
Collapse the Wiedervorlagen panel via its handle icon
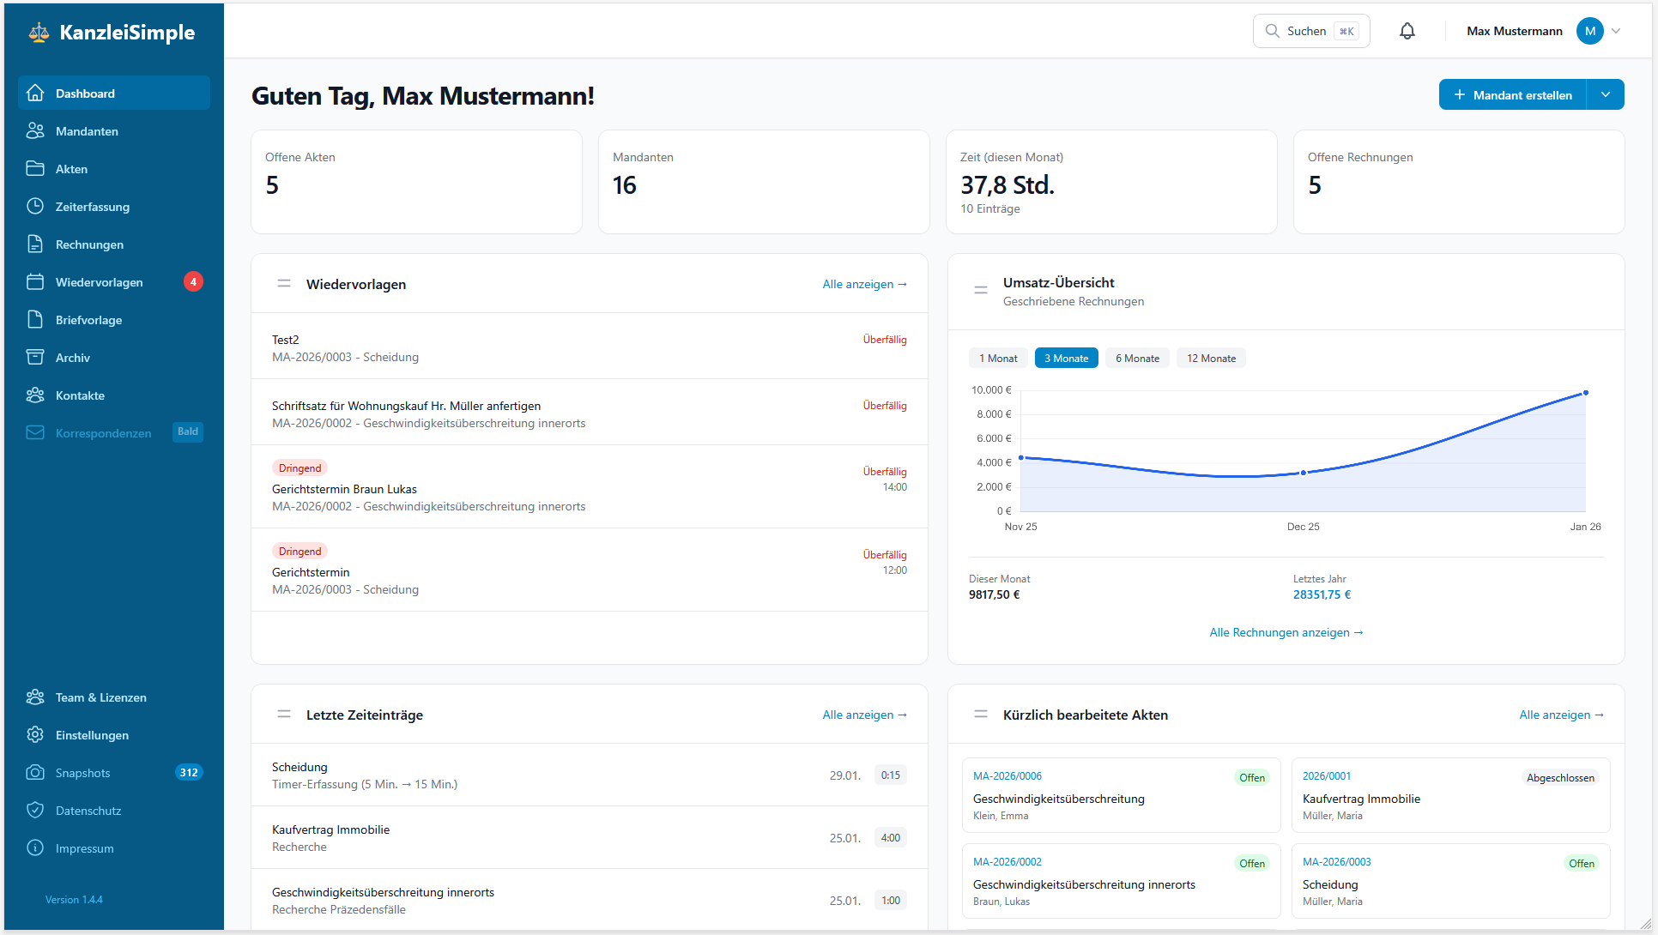click(x=284, y=283)
